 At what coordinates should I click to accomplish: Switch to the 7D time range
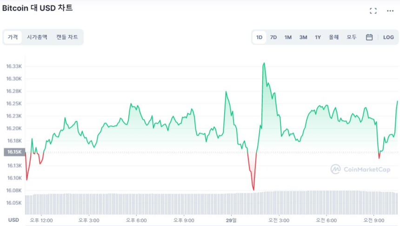[x=273, y=37]
